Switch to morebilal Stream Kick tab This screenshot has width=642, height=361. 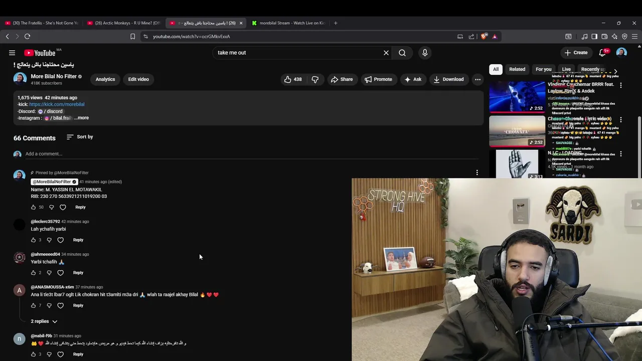(289, 23)
